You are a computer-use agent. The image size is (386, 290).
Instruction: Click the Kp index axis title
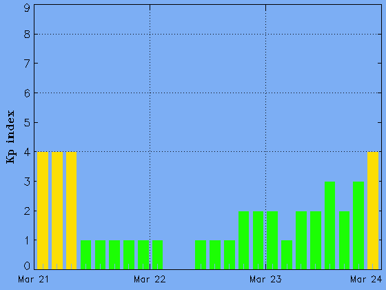click(10, 137)
